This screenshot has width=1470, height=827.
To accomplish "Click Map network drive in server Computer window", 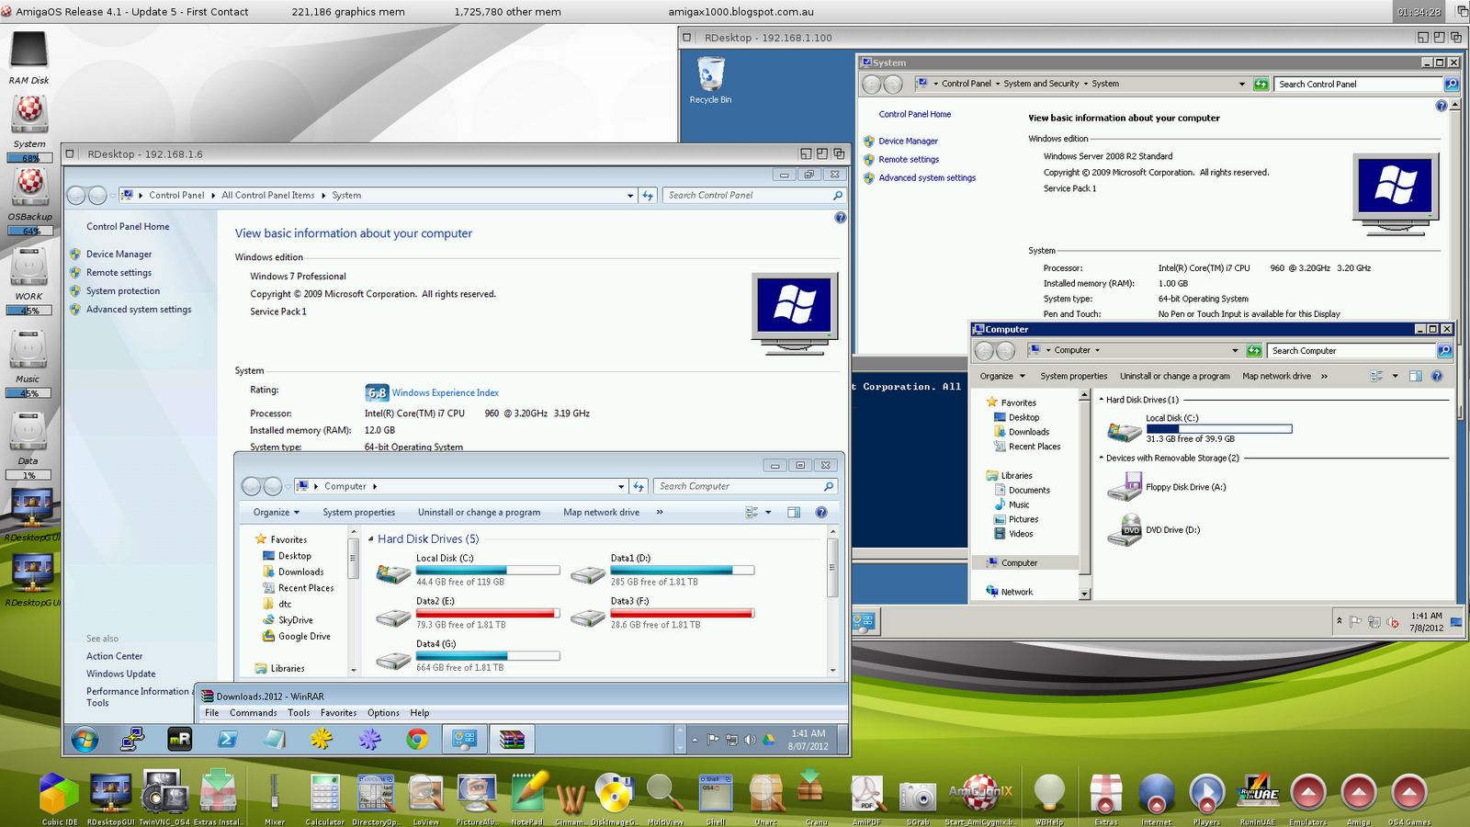I will pos(1276,376).
